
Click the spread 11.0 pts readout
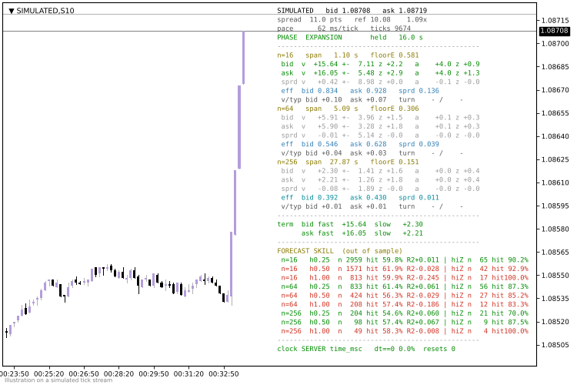click(x=309, y=19)
